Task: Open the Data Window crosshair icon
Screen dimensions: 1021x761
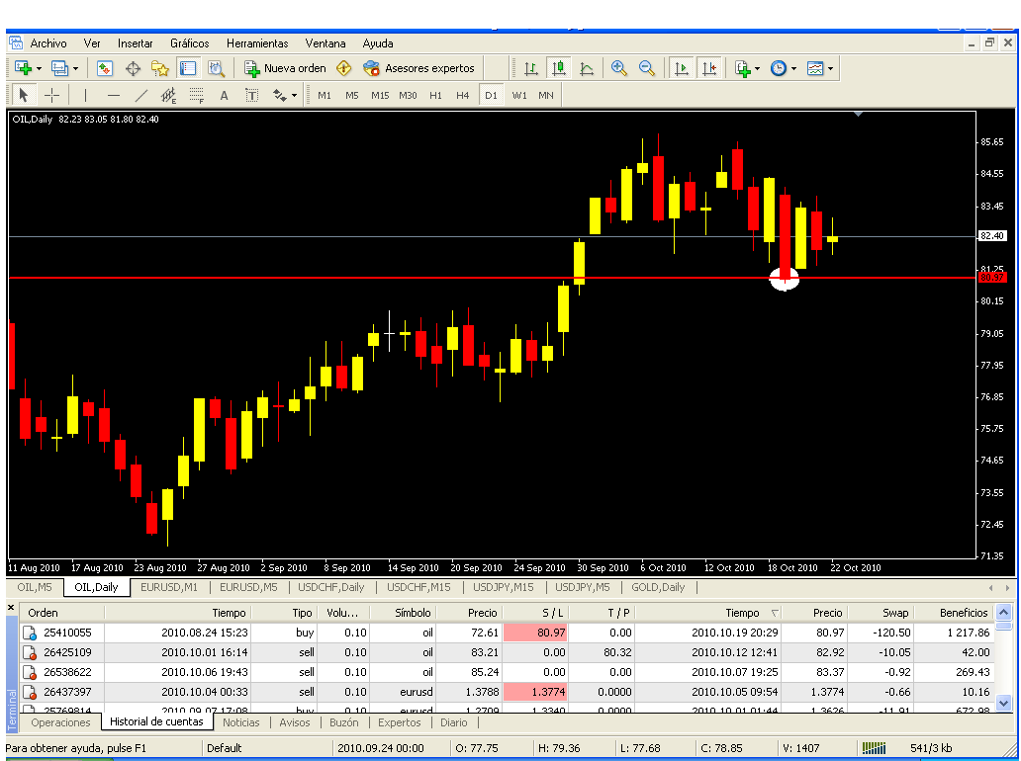Action: click(133, 68)
